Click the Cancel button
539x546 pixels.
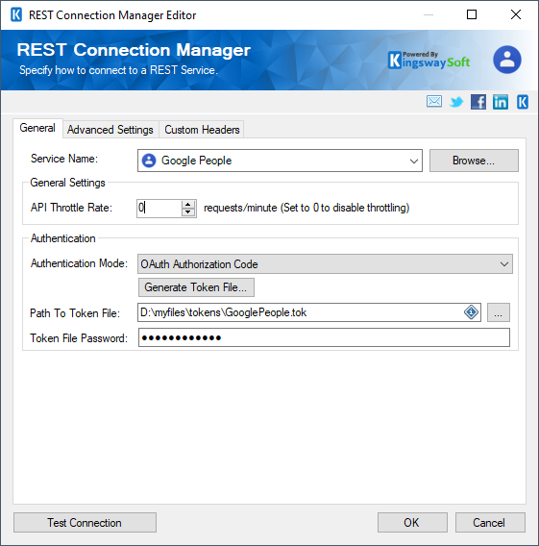(x=490, y=522)
